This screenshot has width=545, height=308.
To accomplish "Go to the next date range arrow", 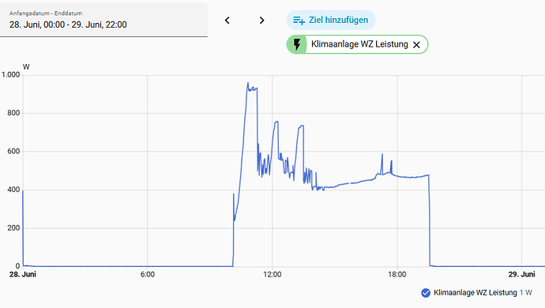I will click(x=261, y=21).
